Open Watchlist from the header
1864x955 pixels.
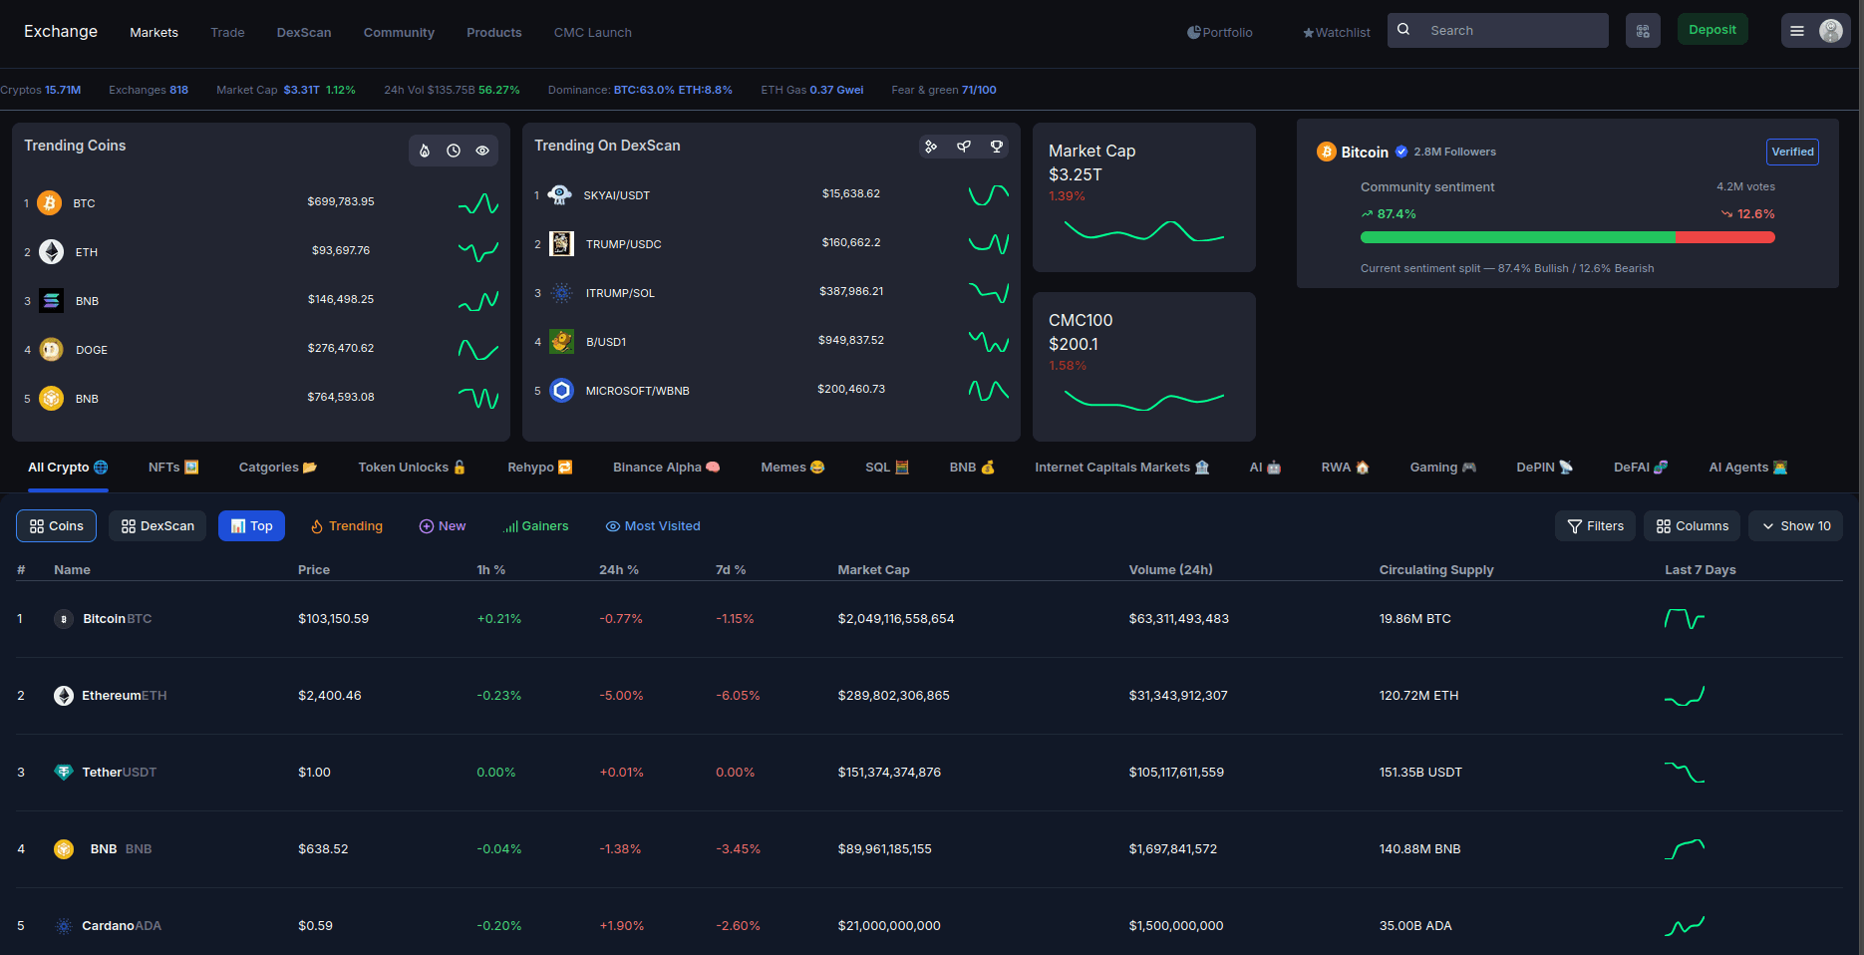[x=1337, y=33]
